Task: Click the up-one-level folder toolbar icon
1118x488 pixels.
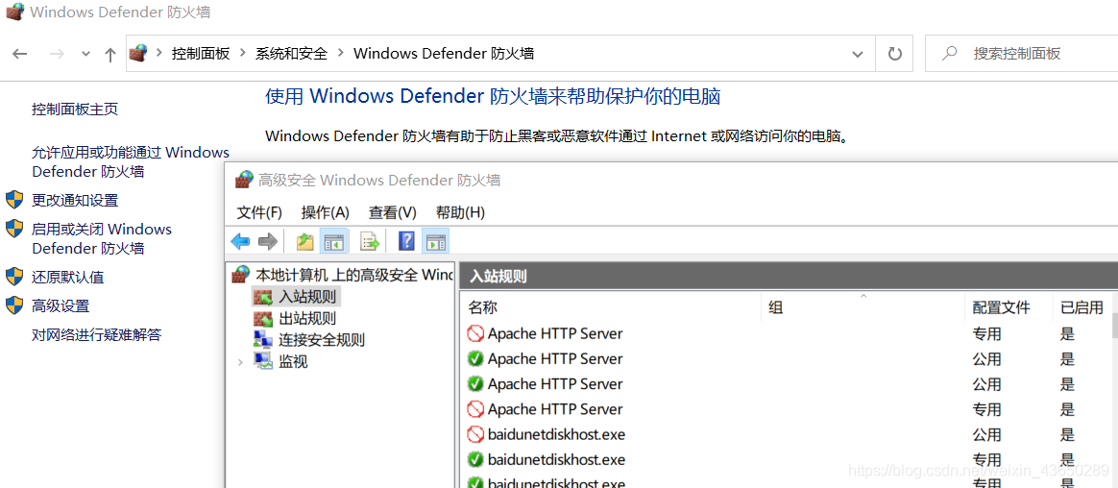Action: click(x=305, y=242)
